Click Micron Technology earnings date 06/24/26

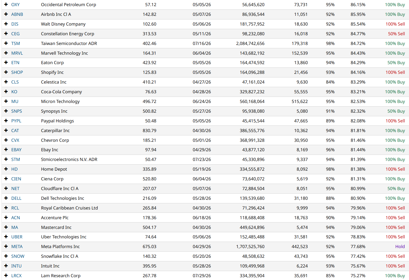[x=202, y=101]
